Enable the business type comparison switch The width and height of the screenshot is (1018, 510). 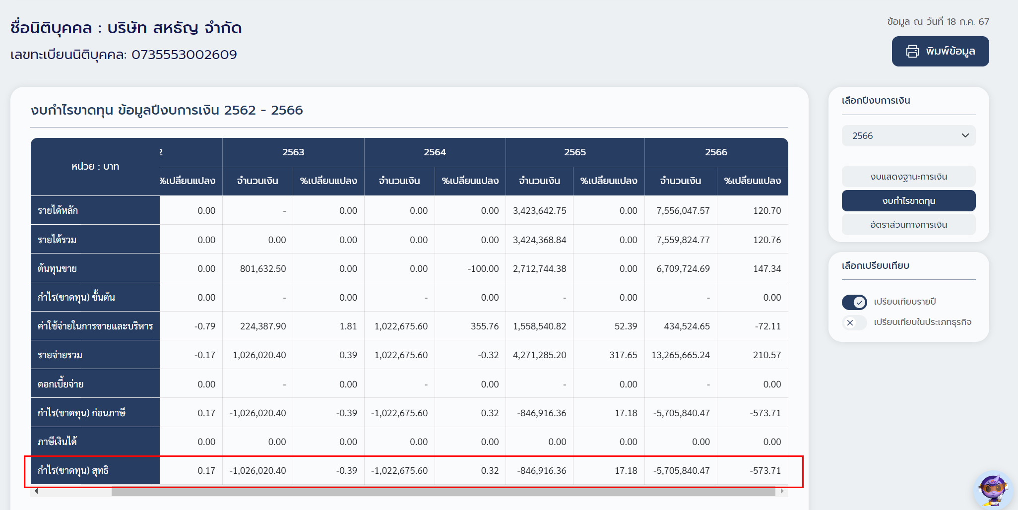click(x=854, y=322)
